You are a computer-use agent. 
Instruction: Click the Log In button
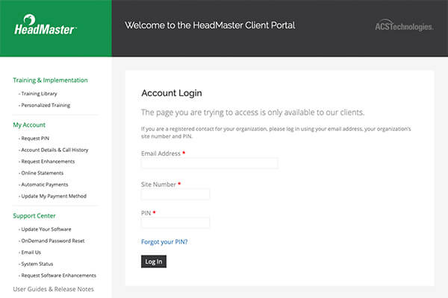click(x=154, y=261)
